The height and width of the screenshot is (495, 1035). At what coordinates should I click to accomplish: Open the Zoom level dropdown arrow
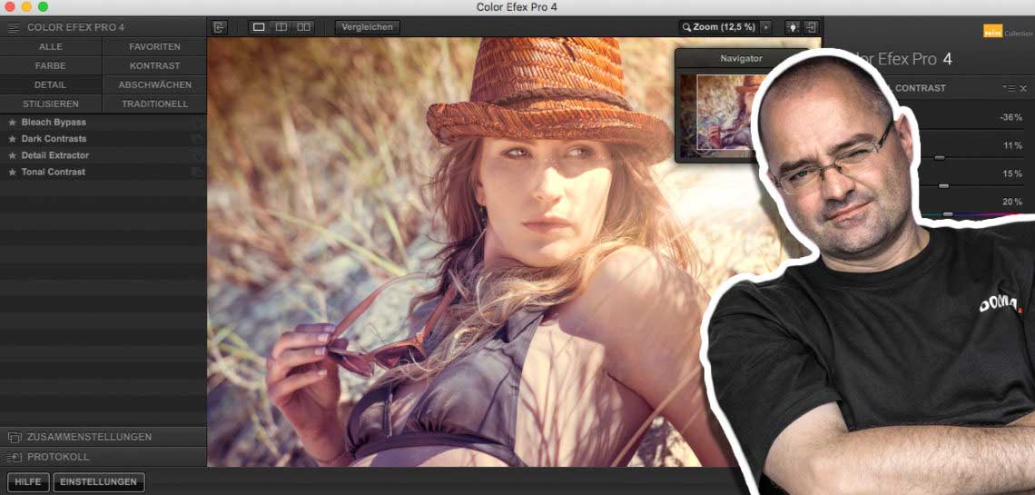[765, 28]
